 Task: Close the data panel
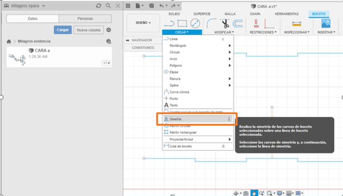[x=118, y=6]
